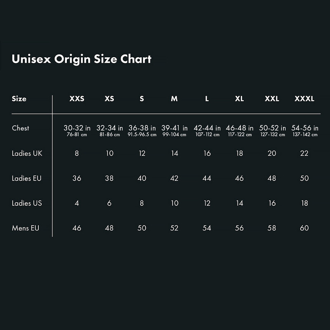The width and height of the screenshot is (330, 330).
Task: Click Mens EU size 60 value
Action: (x=304, y=228)
